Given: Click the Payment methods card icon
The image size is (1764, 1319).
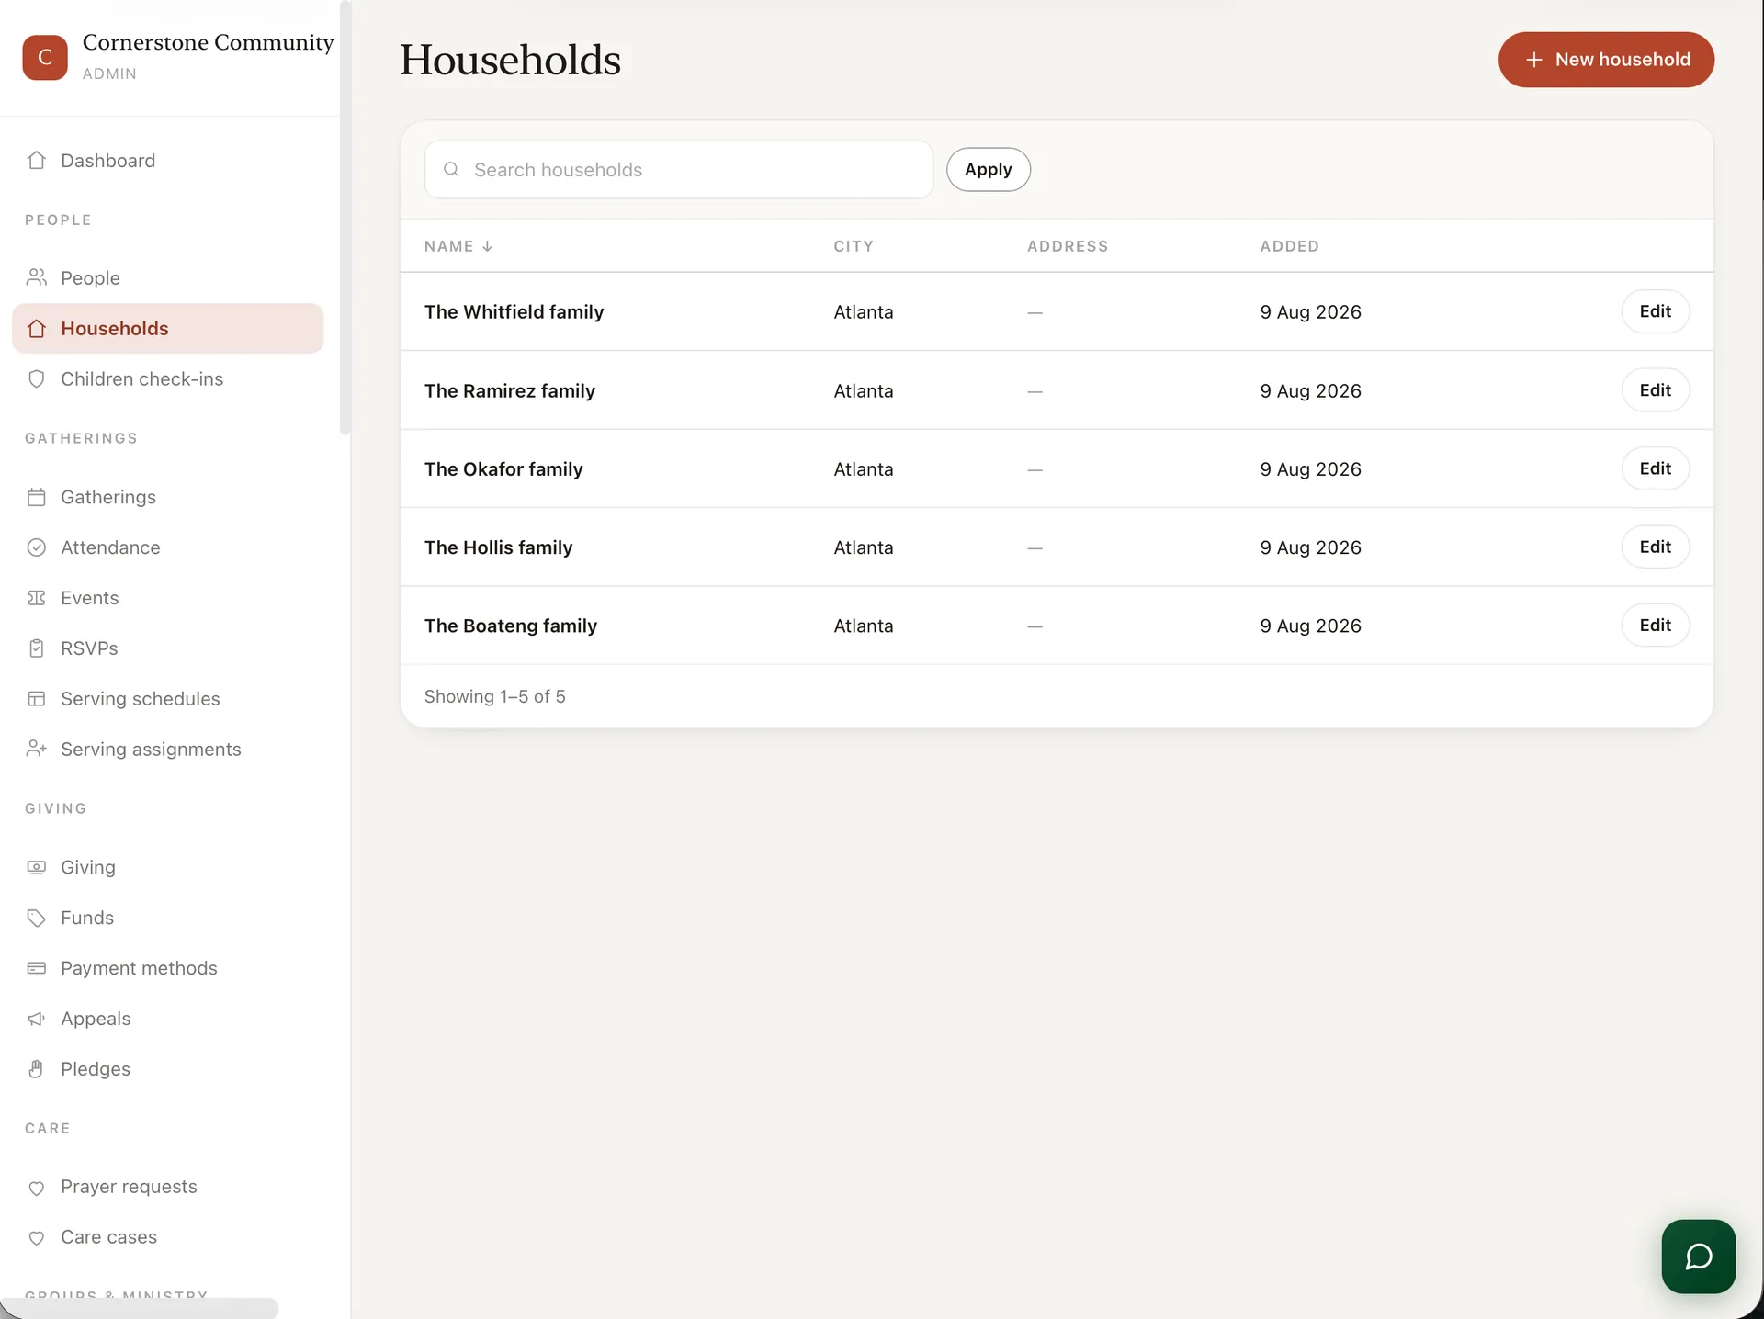Looking at the screenshot, I should (37, 968).
